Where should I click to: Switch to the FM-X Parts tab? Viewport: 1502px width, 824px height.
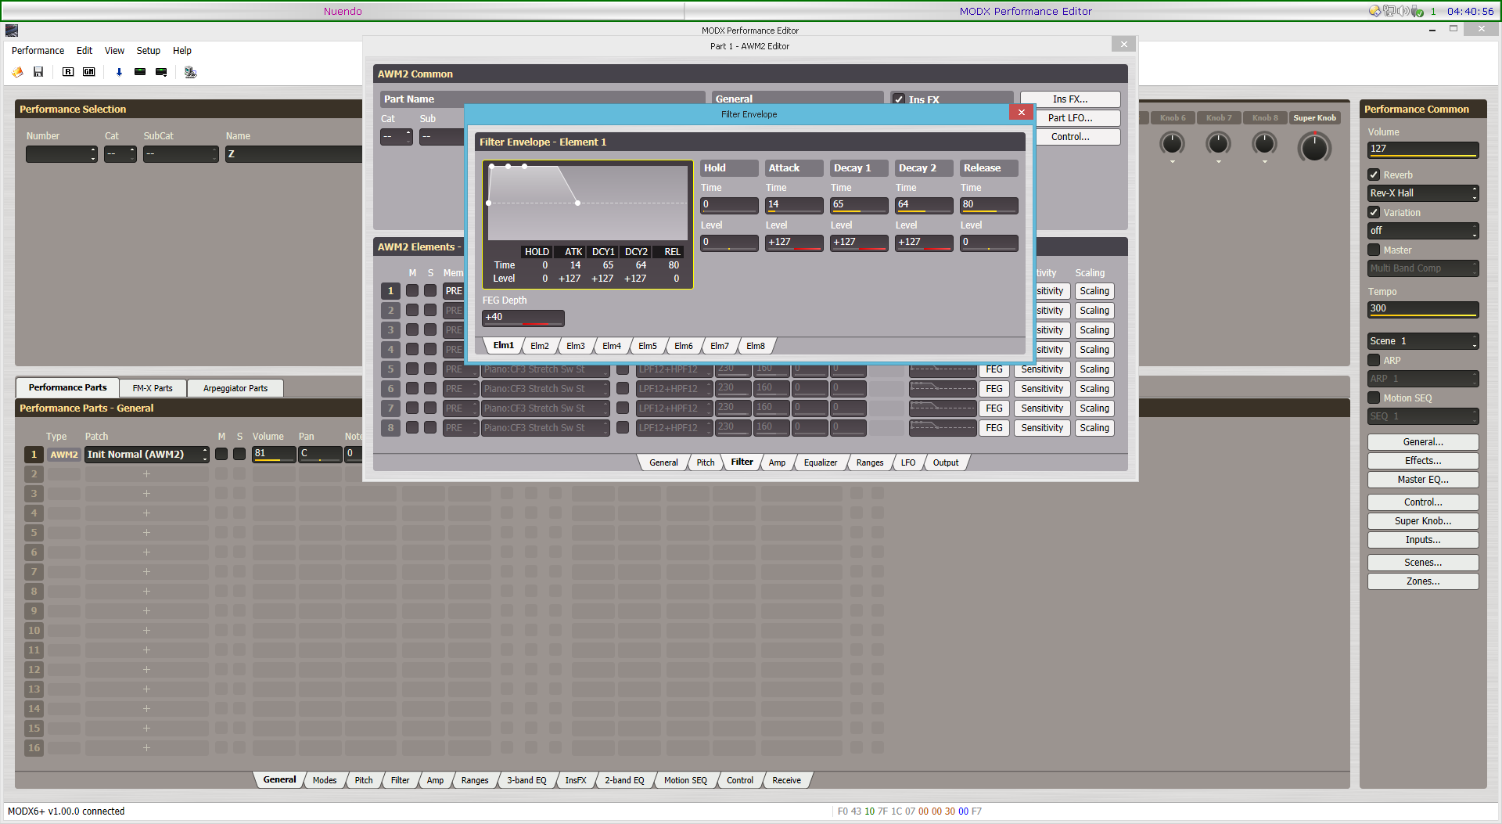pos(153,388)
